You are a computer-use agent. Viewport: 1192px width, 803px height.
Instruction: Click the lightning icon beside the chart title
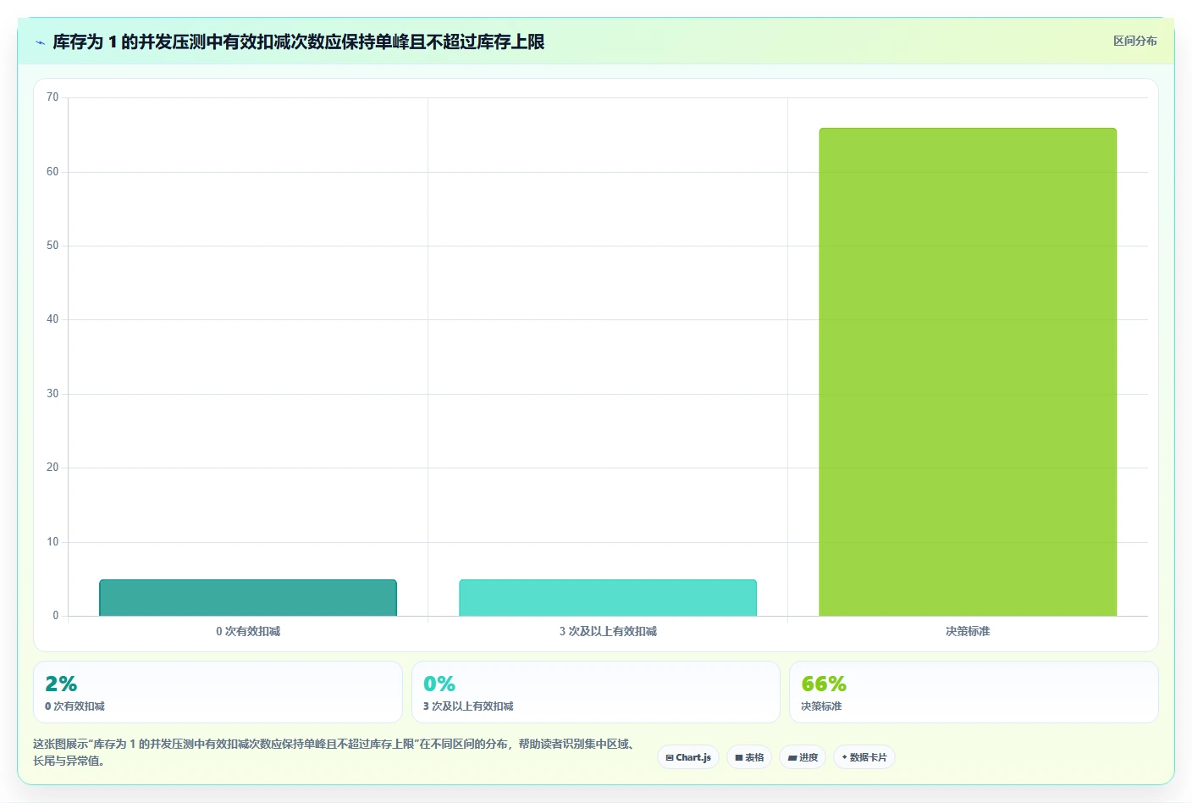[x=40, y=42]
